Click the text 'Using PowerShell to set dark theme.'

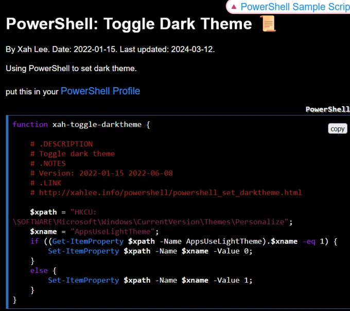pos(71,69)
